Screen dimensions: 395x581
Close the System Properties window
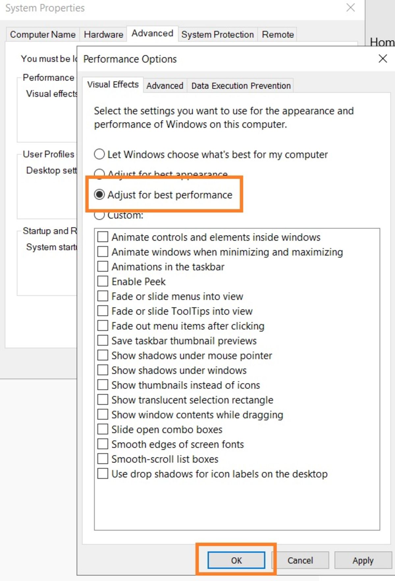click(x=351, y=8)
